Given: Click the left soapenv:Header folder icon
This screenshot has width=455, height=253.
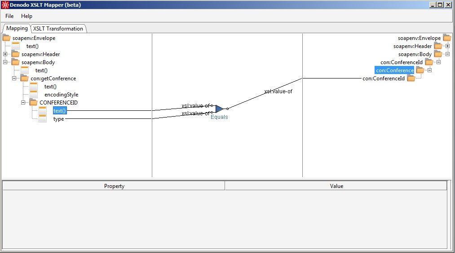Looking at the screenshot, I should pyautogui.click(x=15, y=54).
